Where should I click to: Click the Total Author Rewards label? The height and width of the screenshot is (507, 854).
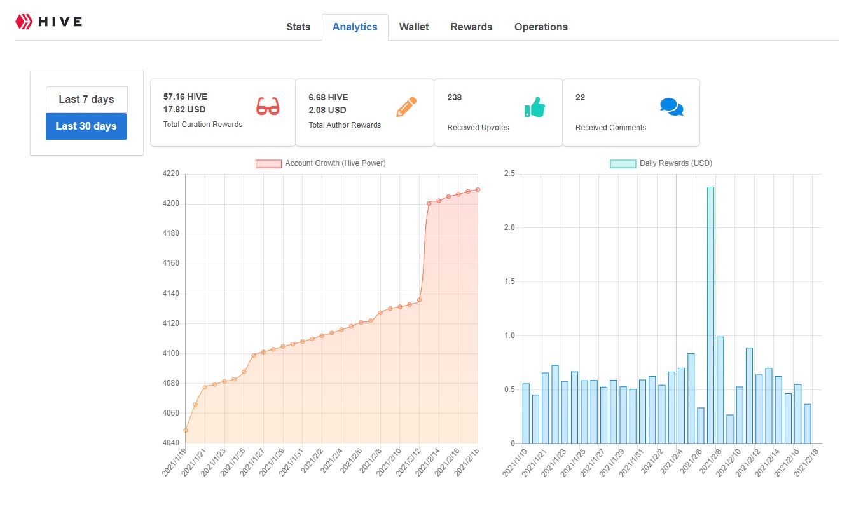345,125
